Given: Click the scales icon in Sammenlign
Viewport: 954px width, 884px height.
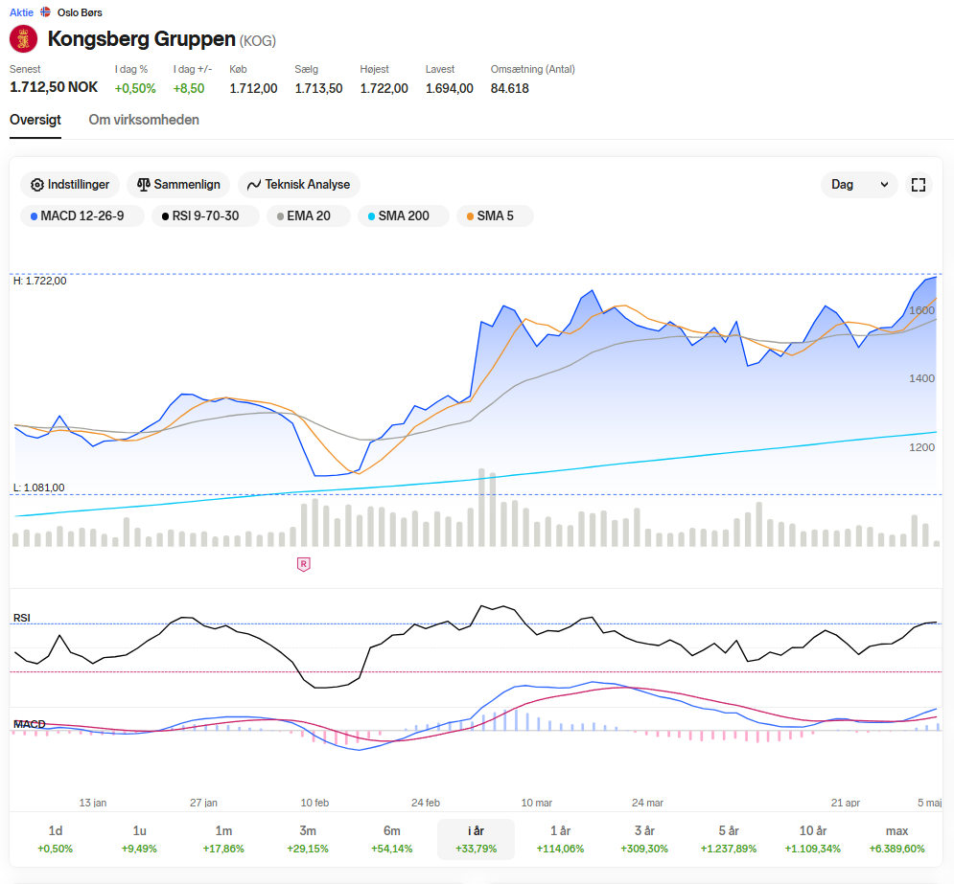Looking at the screenshot, I should [144, 185].
